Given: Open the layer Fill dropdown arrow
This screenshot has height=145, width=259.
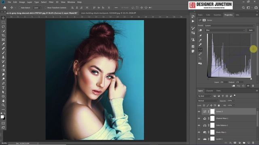Looking at the screenshot, I should click(x=234, y=106).
